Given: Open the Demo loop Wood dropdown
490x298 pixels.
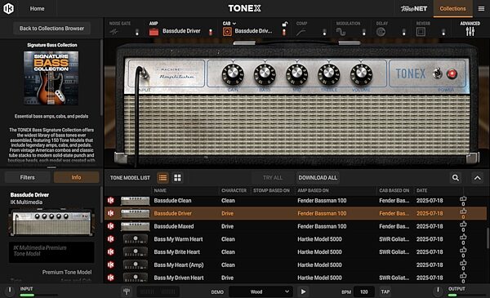Looking at the screenshot, I should 261,291.
